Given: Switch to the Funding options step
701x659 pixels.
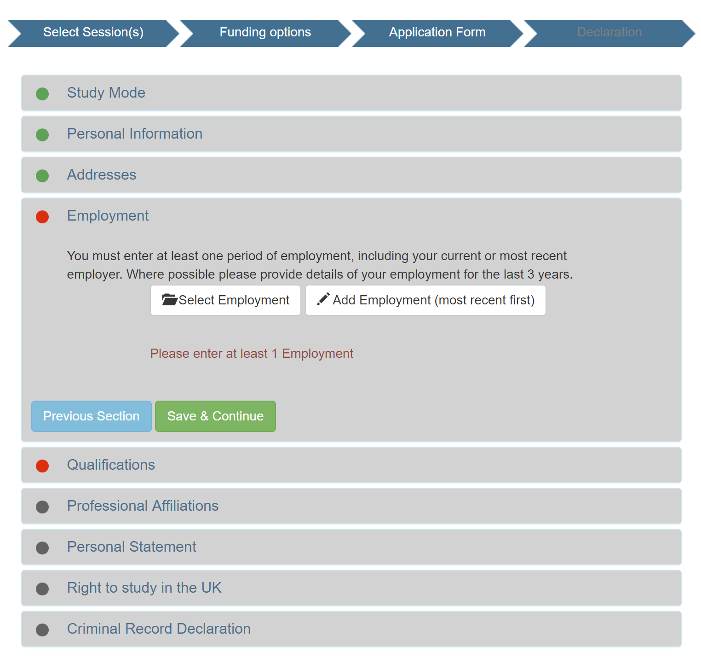Looking at the screenshot, I should 265,33.
